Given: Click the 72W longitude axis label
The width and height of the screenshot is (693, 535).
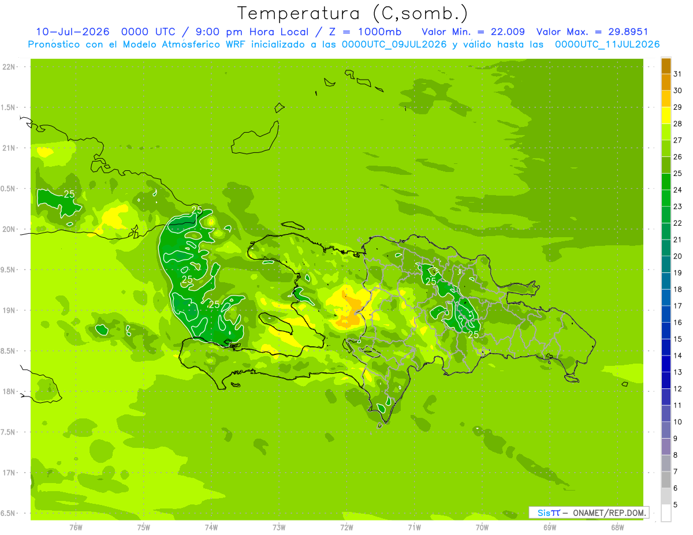Looking at the screenshot, I should pyautogui.click(x=346, y=527).
